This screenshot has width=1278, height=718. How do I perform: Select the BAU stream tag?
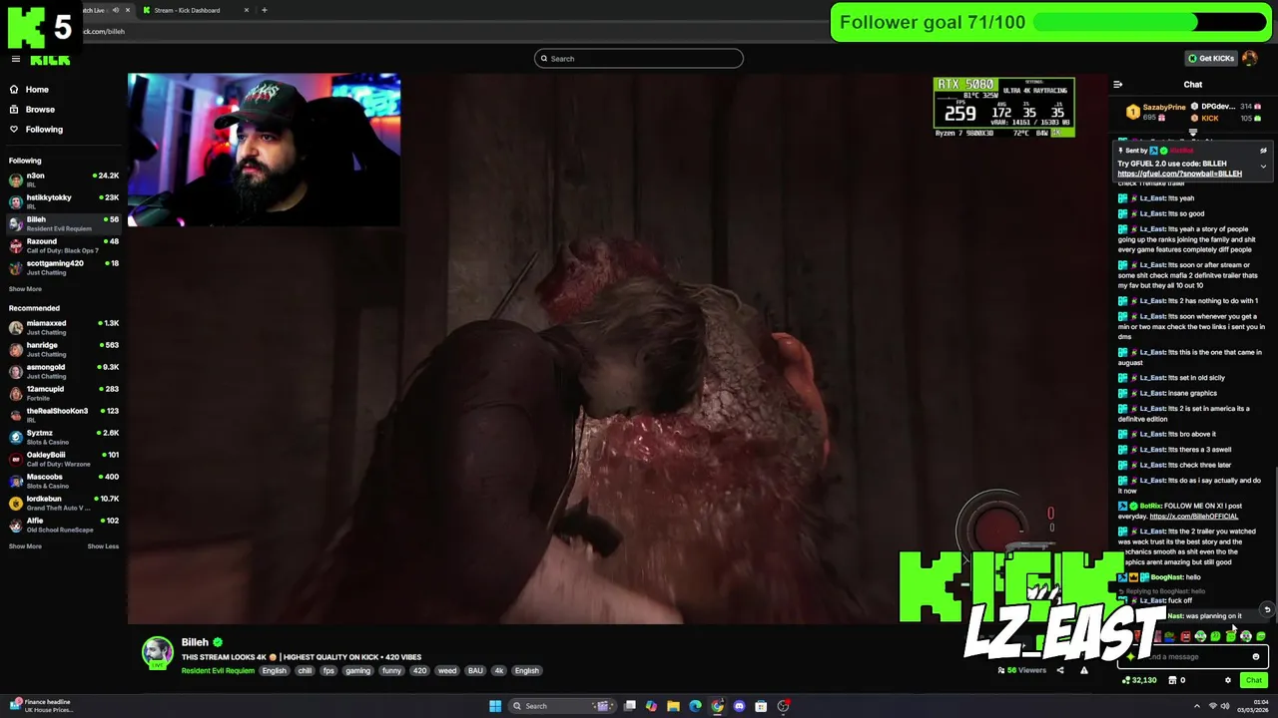[x=475, y=671]
